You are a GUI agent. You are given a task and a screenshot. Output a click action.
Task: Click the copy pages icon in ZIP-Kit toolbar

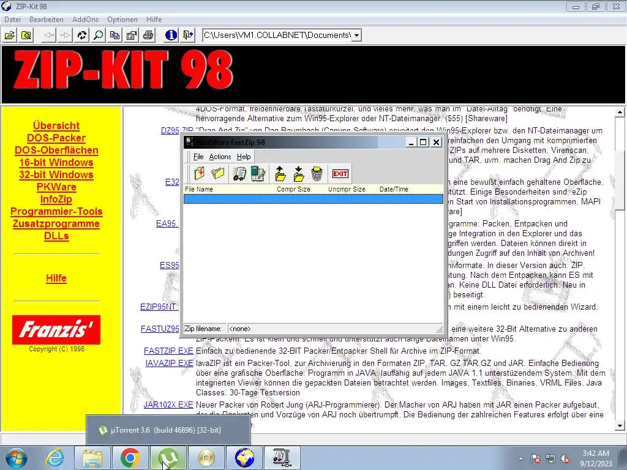click(x=115, y=35)
